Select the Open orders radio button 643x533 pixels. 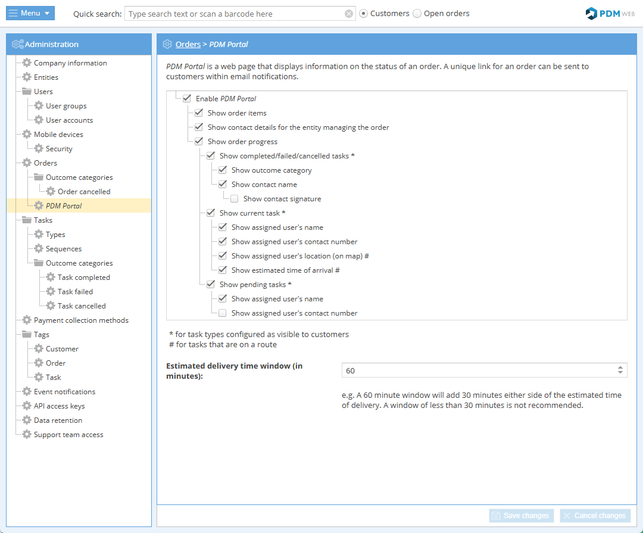pos(417,14)
